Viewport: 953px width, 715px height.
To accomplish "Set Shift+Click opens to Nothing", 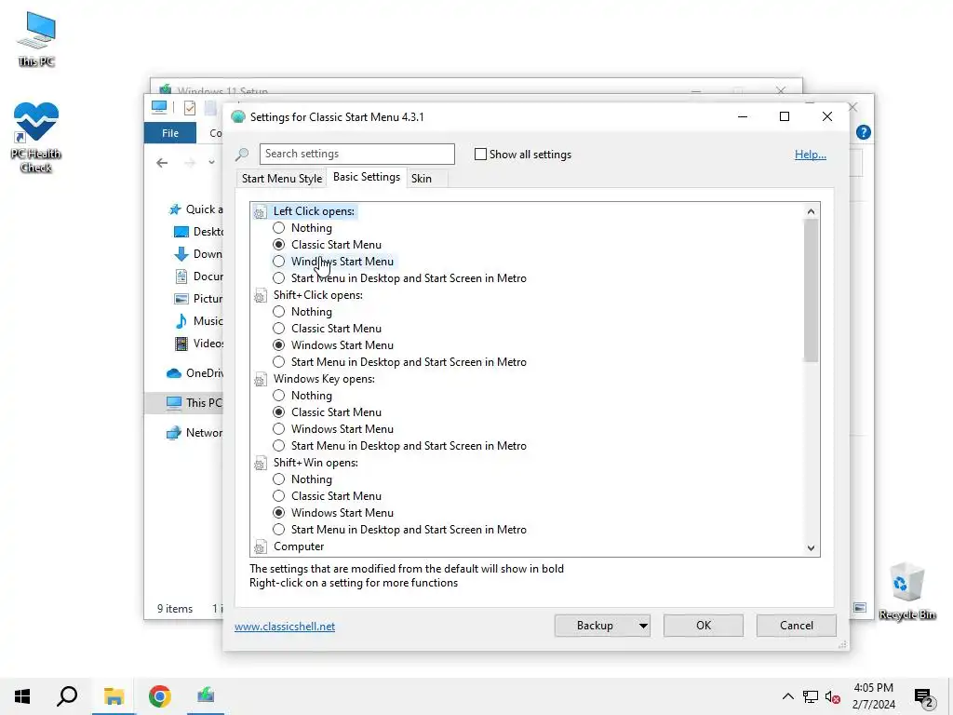I will click(278, 312).
